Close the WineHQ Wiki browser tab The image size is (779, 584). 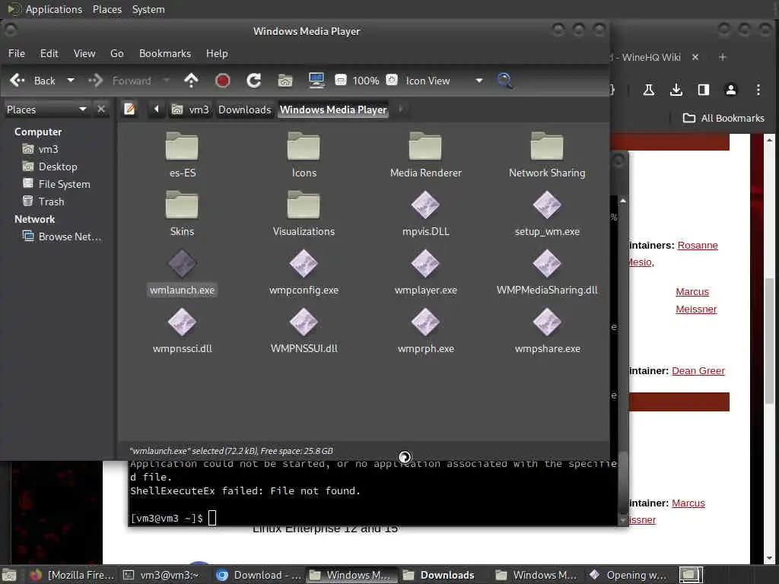[x=695, y=57]
